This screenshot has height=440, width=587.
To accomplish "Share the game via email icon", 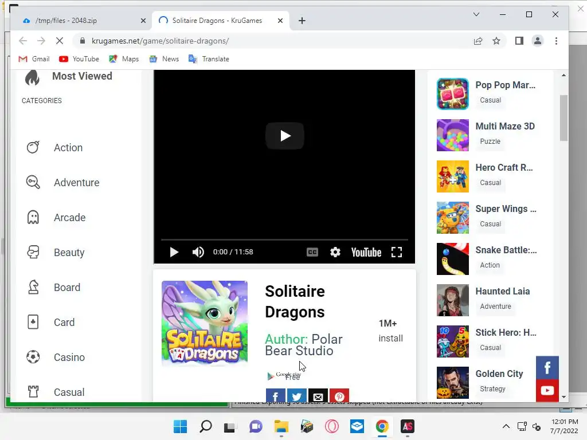I will [318, 396].
